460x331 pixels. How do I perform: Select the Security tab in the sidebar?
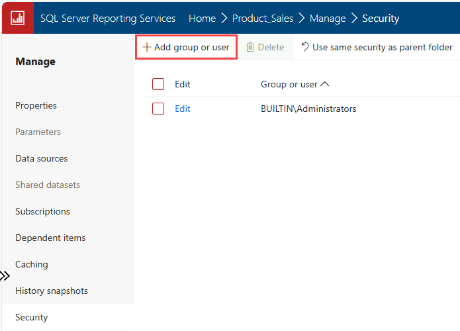32,317
